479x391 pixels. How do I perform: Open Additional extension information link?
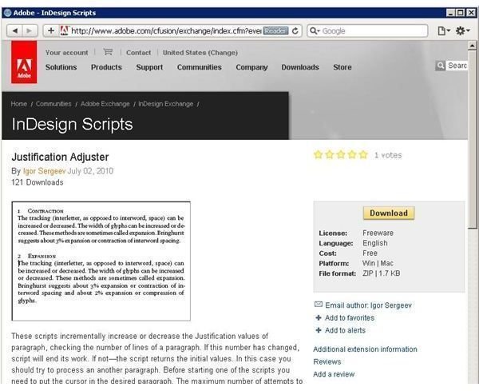tap(365, 349)
